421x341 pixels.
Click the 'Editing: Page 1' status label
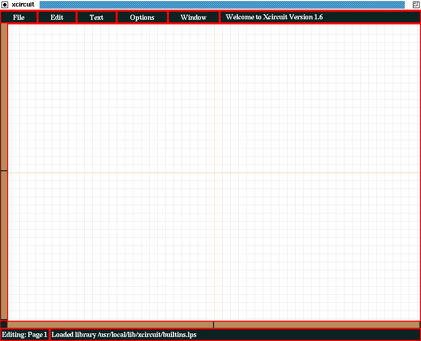[24, 334]
